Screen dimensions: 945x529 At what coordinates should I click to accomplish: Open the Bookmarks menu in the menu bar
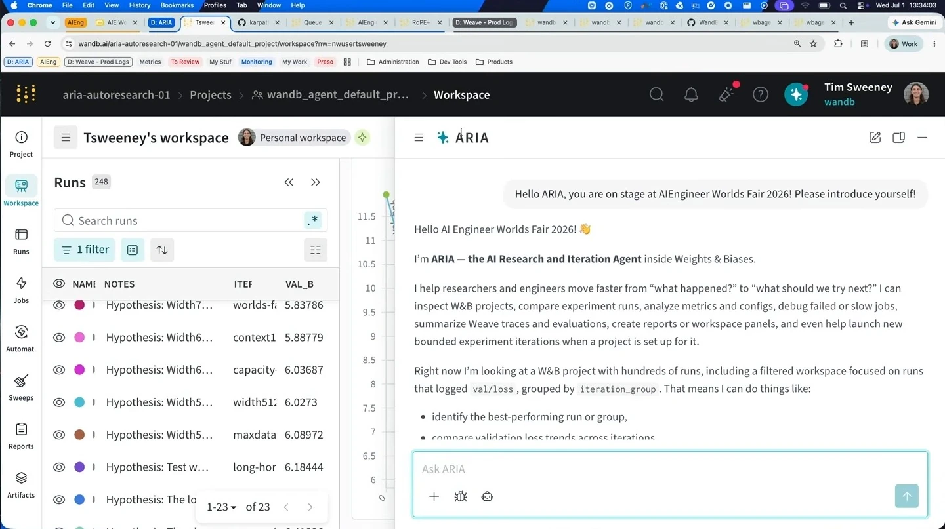[177, 5]
